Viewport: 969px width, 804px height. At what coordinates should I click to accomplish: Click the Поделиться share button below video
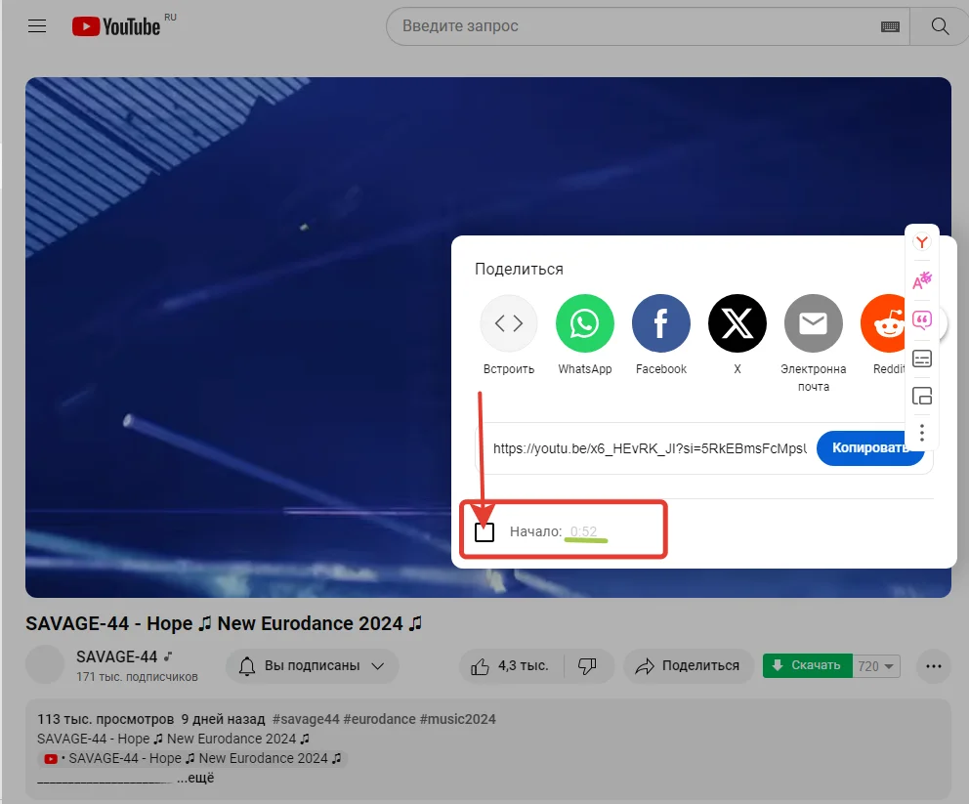pyautogui.click(x=688, y=665)
